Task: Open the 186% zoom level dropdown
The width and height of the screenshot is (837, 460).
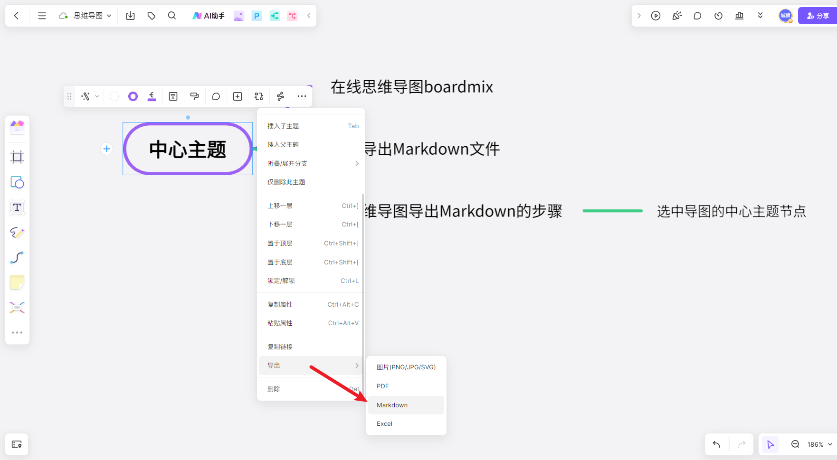Action: click(x=819, y=444)
